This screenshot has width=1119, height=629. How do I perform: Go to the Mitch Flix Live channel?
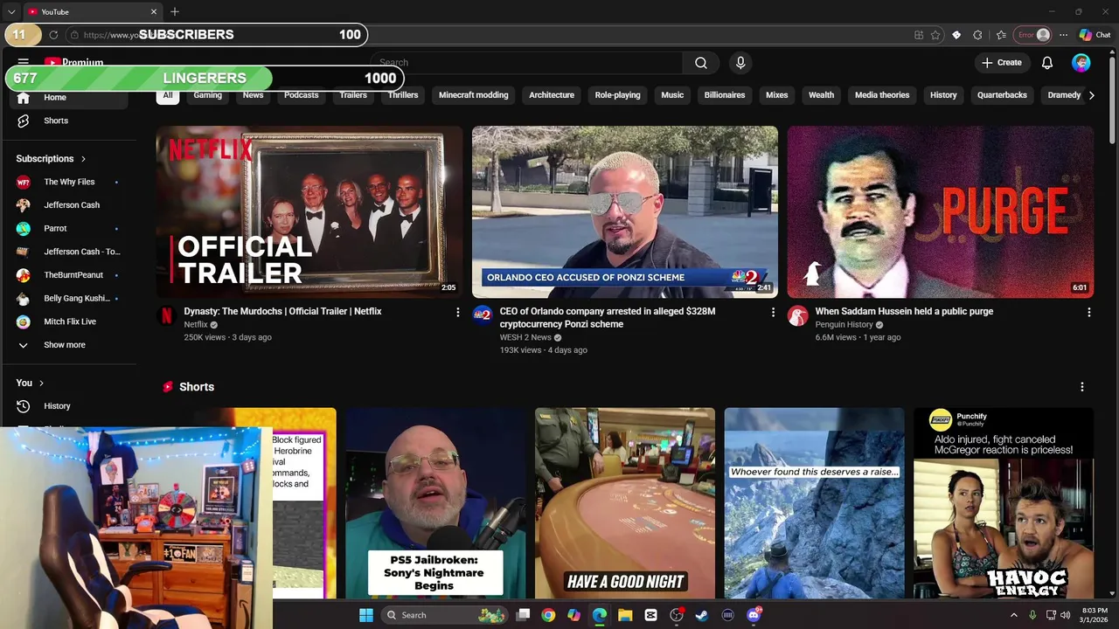click(x=72, y=321)
